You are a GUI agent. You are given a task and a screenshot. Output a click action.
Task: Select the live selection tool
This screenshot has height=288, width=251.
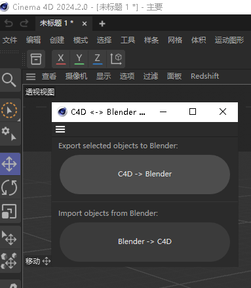pyautogui.click(x=9, y=110)
